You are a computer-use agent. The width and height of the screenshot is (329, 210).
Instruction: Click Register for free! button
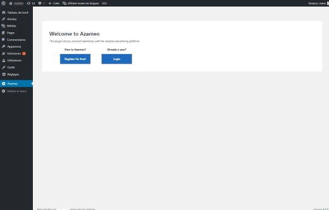75,59
